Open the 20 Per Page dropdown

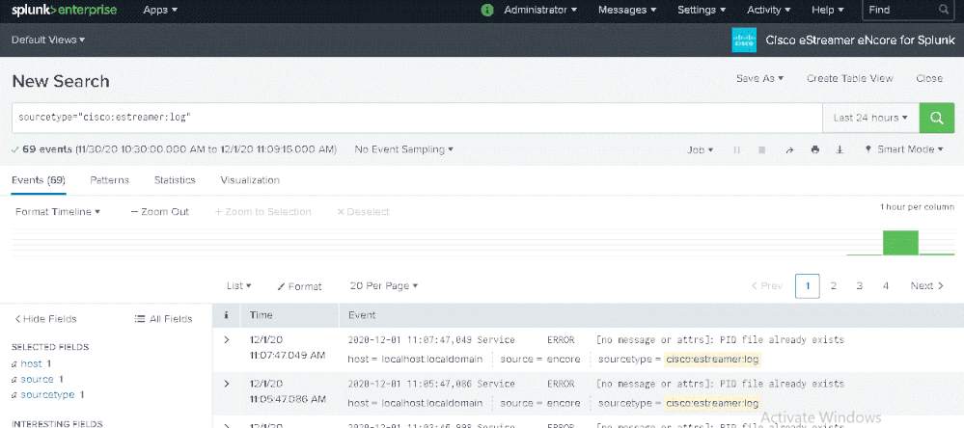[384, 286]
